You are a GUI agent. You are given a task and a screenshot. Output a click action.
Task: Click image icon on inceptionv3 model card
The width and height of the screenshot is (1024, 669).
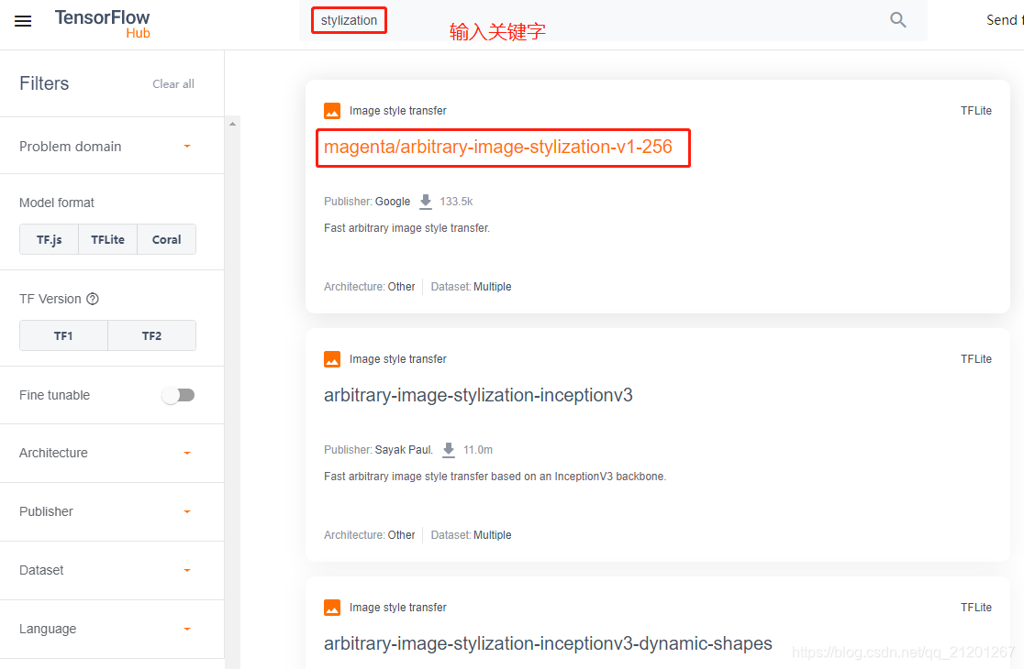click(x=332, y=359)
